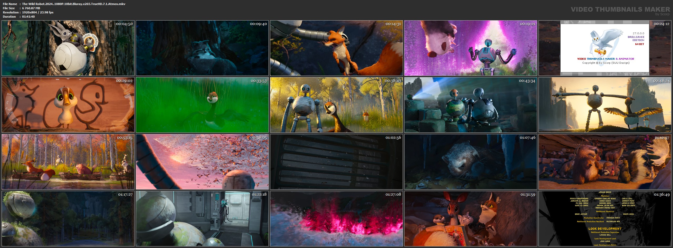
Task: Select the dark forest thumbnail at 00:09:40
Action: coord(202,48)
